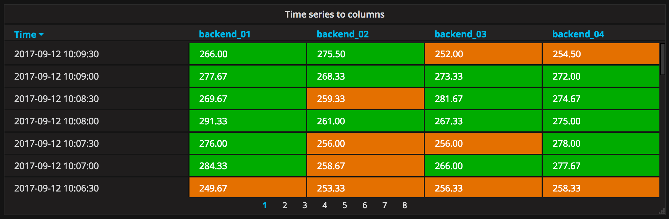669x219 pixels.
Task: Click orange cell 252.00 under backend_03
Action: [483, 54]
